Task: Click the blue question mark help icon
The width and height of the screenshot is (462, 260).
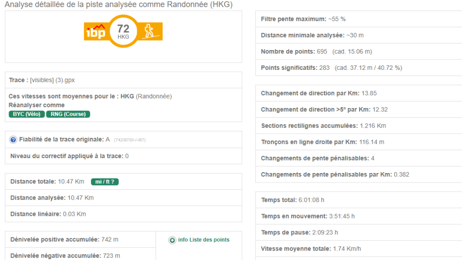Action: click(x=14, y=140)
